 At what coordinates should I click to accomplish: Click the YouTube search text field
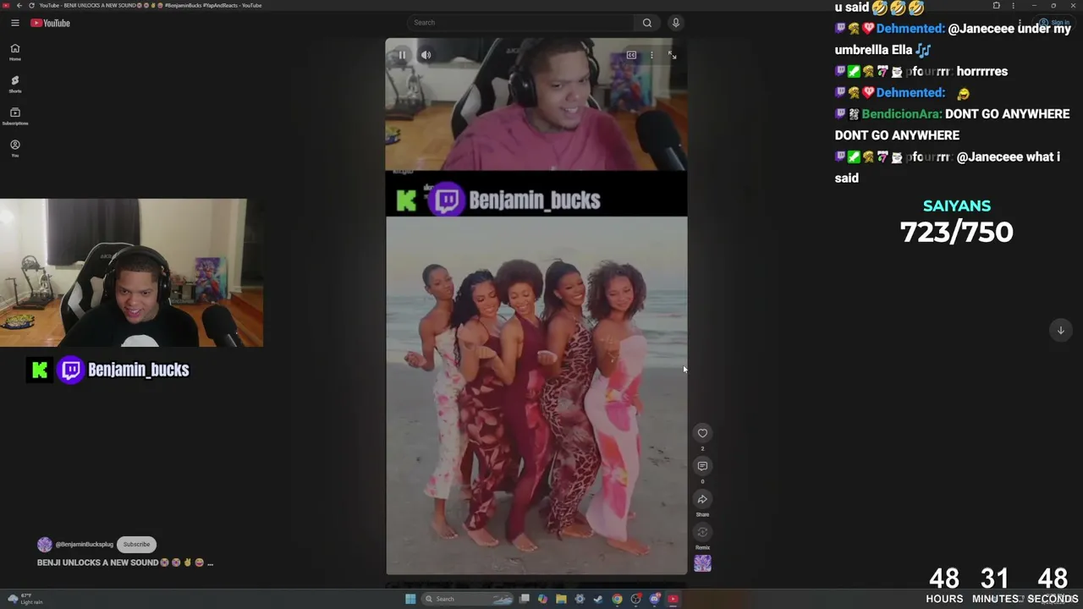(x=520, y=23)
